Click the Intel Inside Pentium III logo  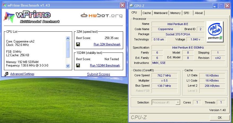(x=215, y=31)
